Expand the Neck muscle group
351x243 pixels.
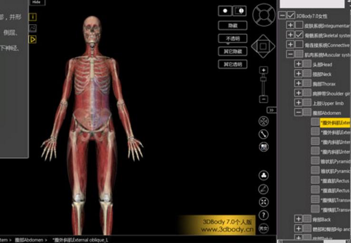298,74
